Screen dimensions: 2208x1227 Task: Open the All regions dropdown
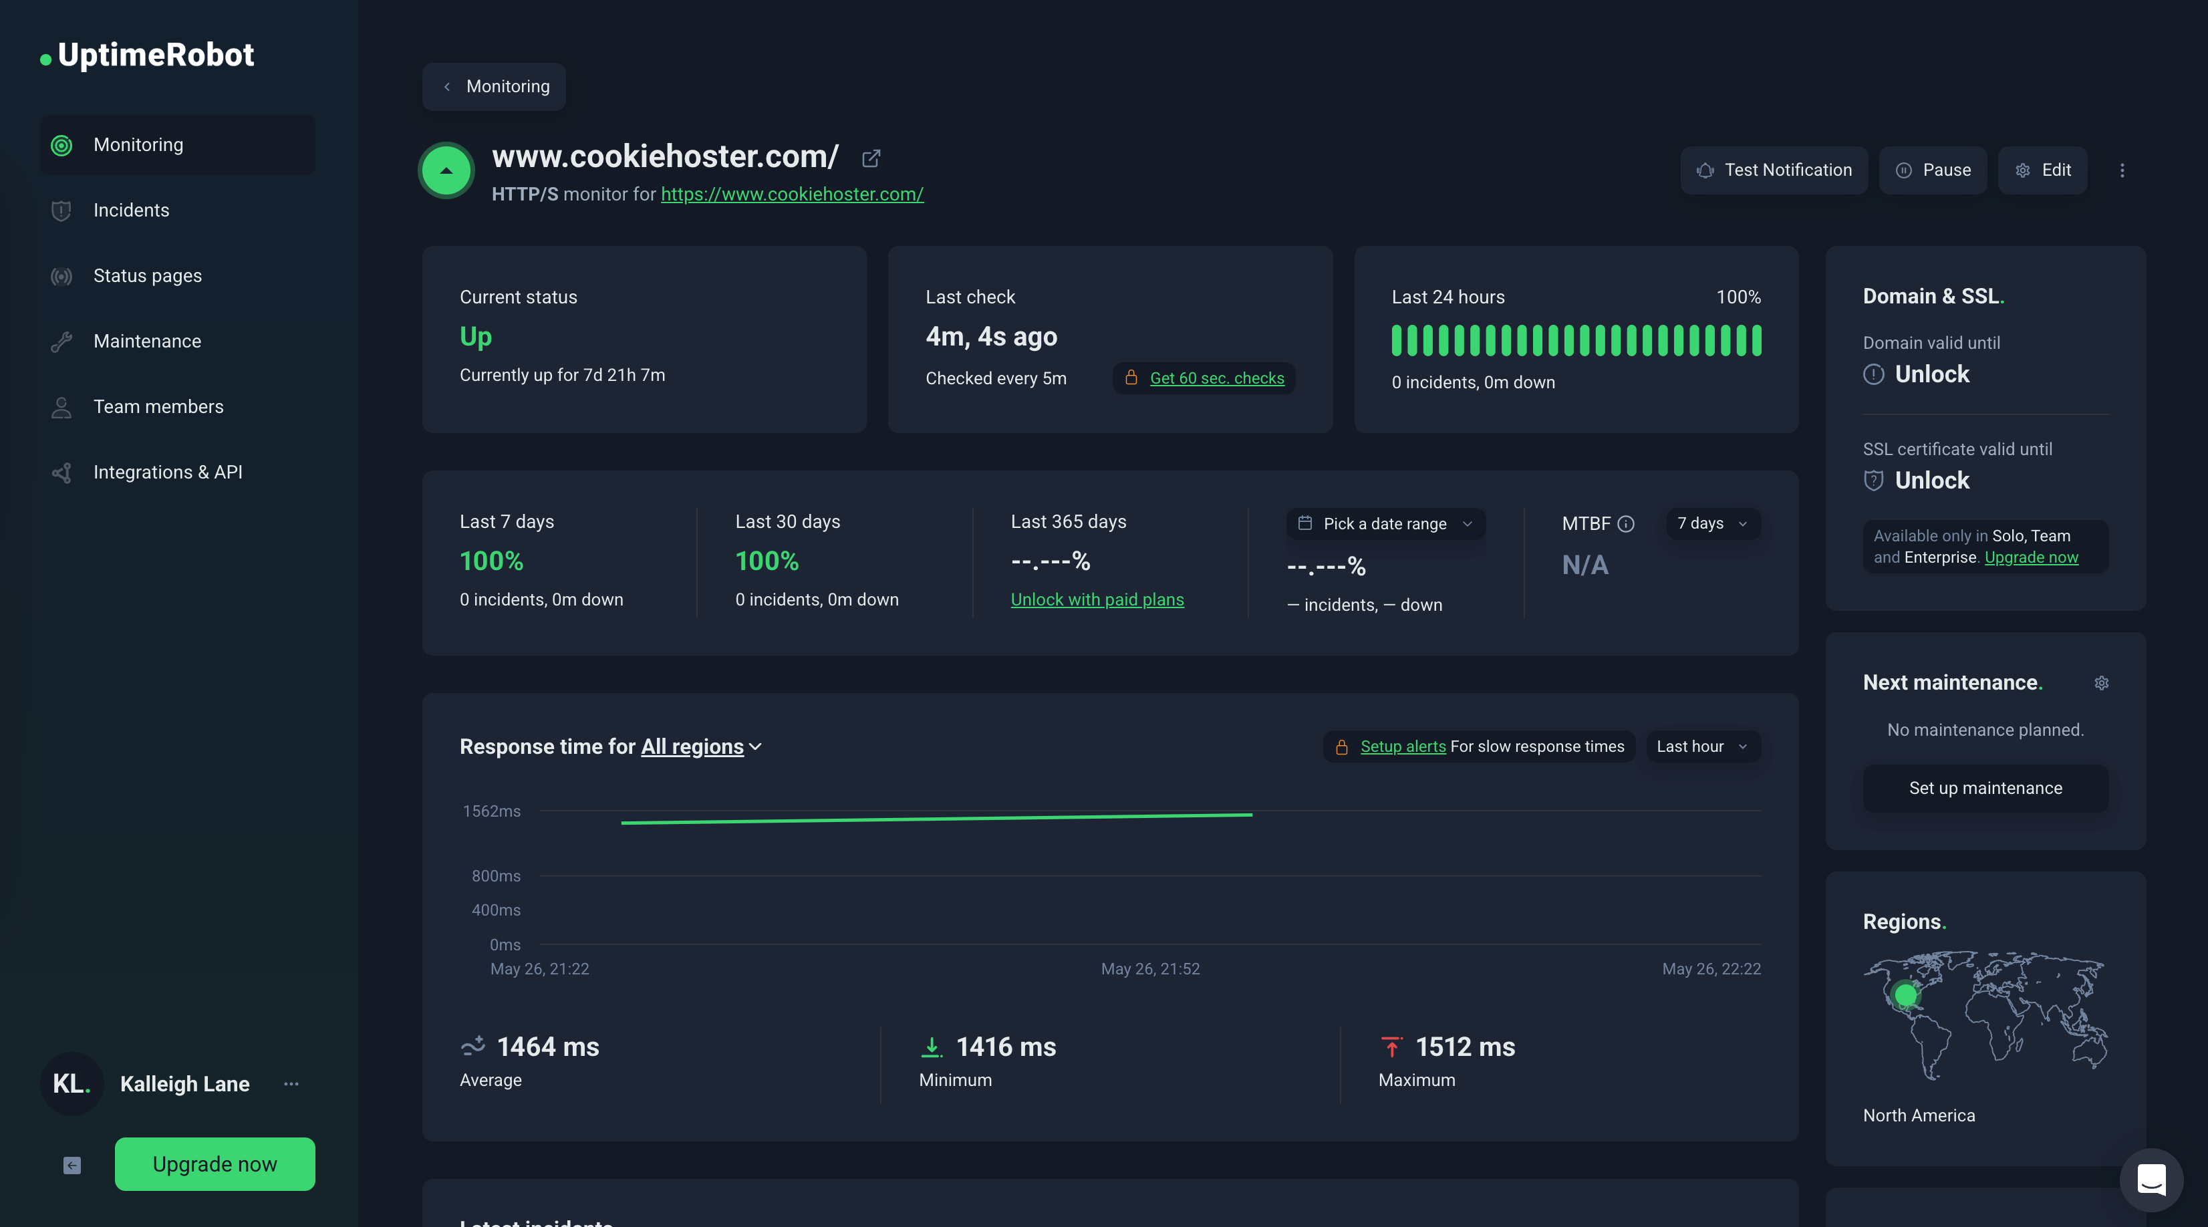701,747
